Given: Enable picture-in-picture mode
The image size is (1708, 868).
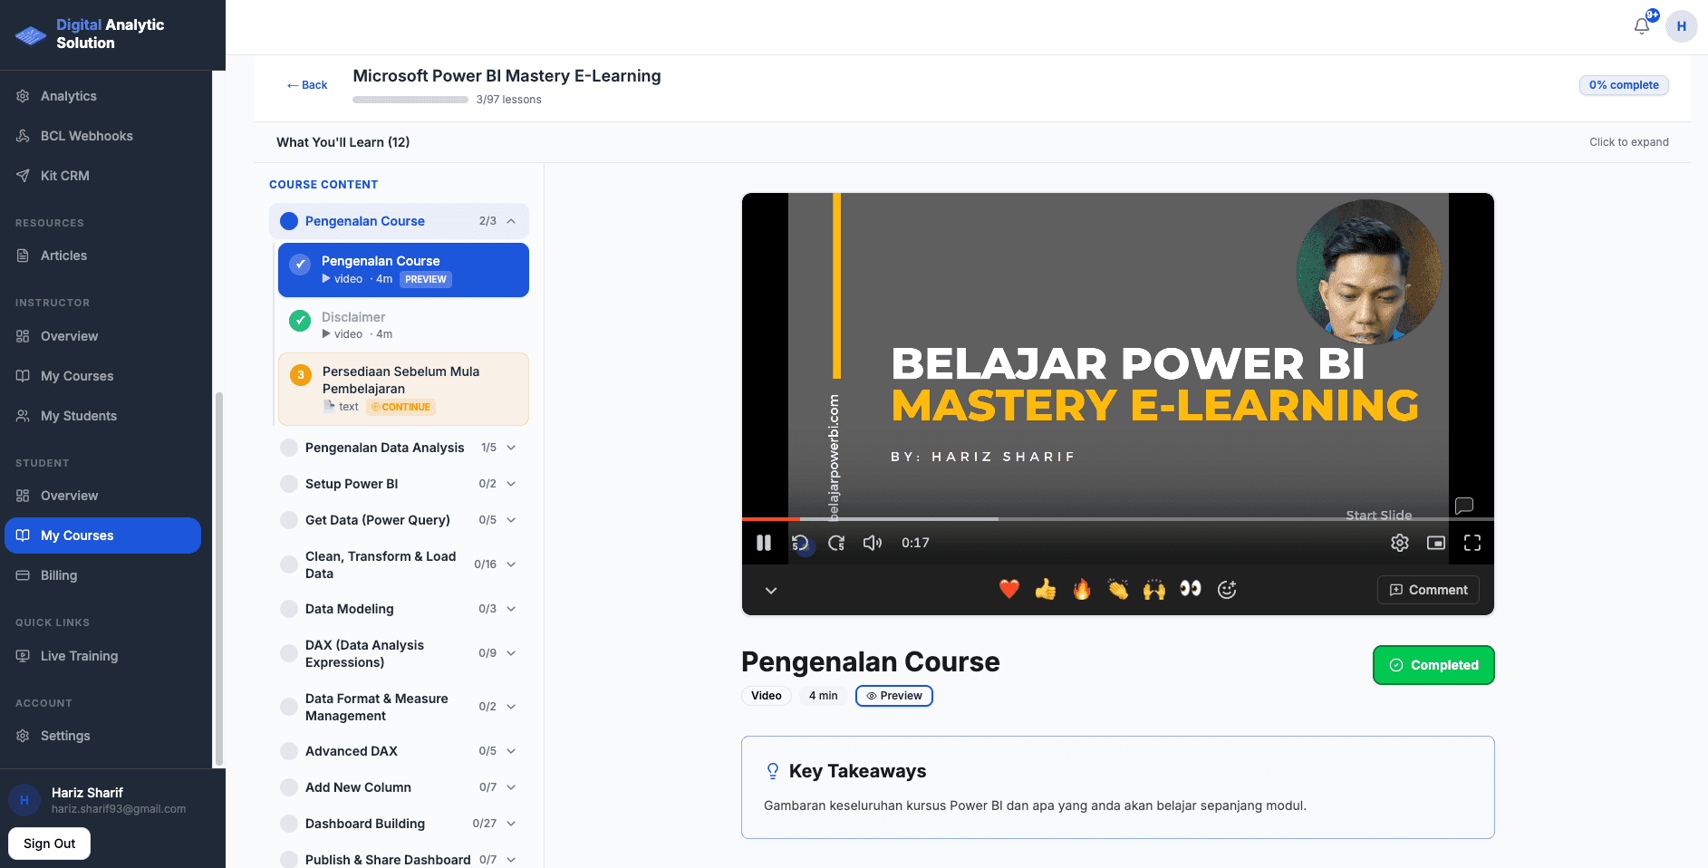Looking at the screenshot, I should (1436, 543).
